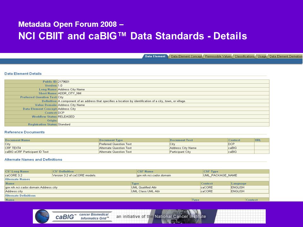Click the Value Domain value Address City Name
Image resolution: width=303 pixels, height=227 pixels.
[x=71, y=105]
